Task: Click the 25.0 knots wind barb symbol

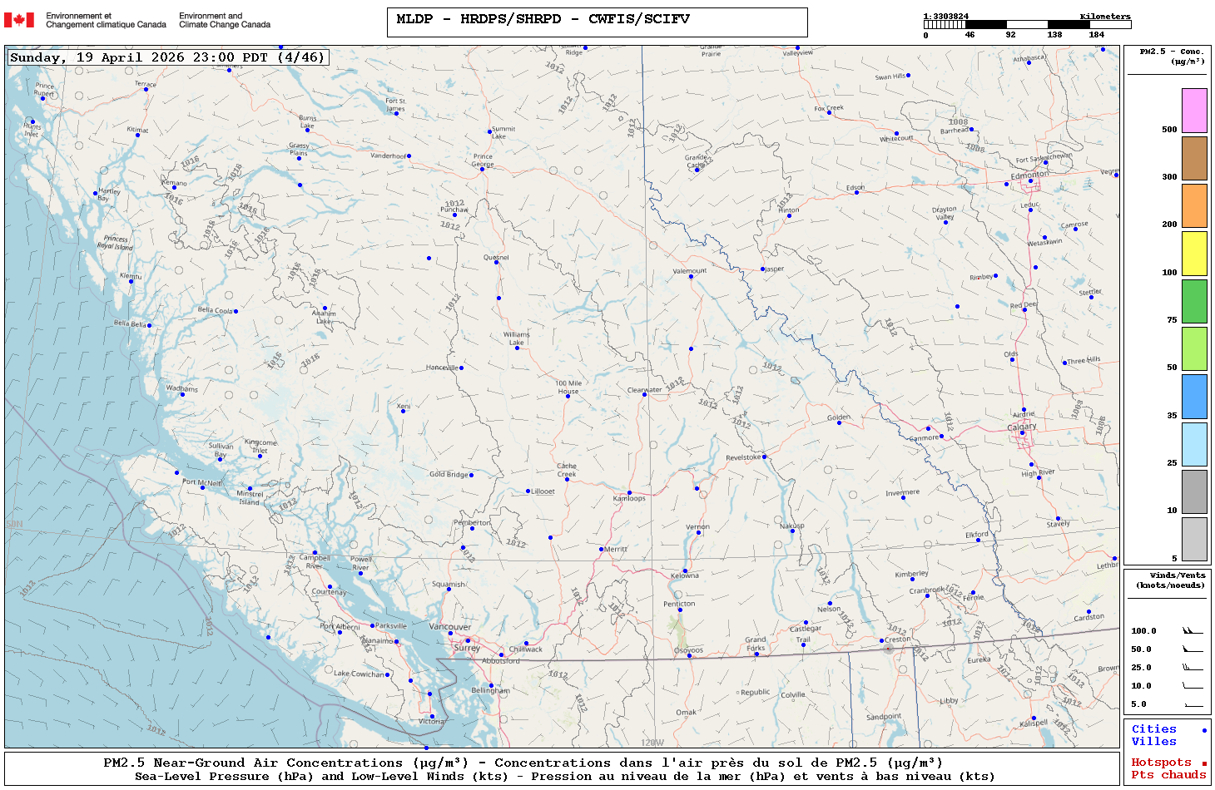Action: (x=1192, y=668)
